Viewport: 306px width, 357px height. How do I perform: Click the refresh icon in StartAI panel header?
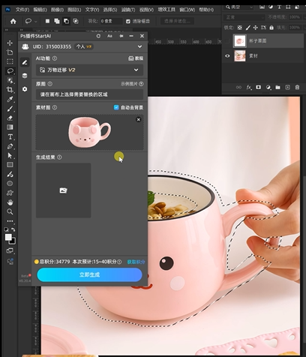pos(98,36)
